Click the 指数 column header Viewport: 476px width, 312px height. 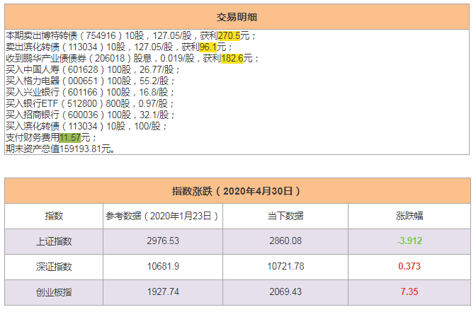(54, 216)
